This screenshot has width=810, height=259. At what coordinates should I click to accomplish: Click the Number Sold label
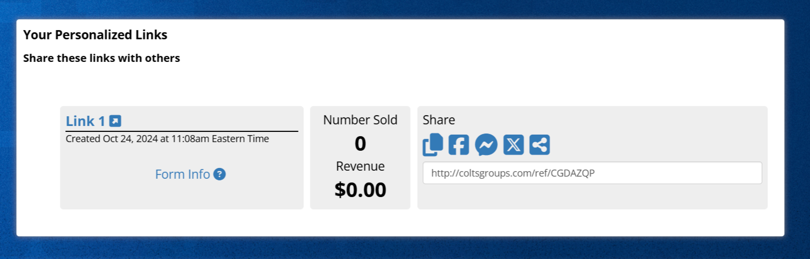click(360, 120)
